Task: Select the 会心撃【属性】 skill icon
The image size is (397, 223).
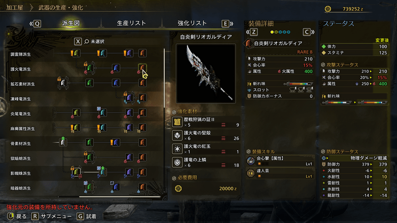Action: coord(251,161)
